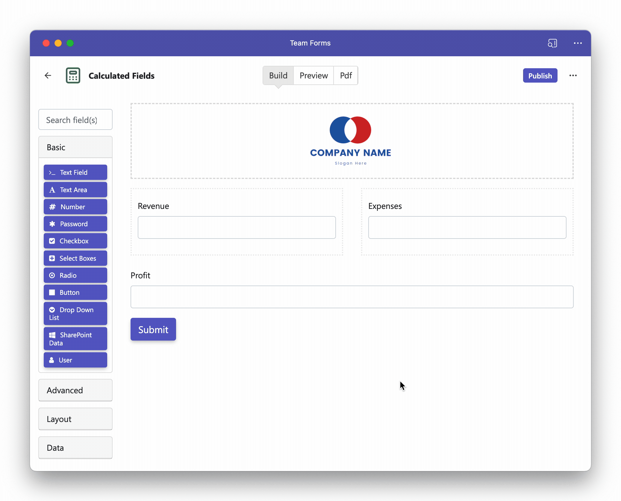Select the Number field component

click(75, 207)
